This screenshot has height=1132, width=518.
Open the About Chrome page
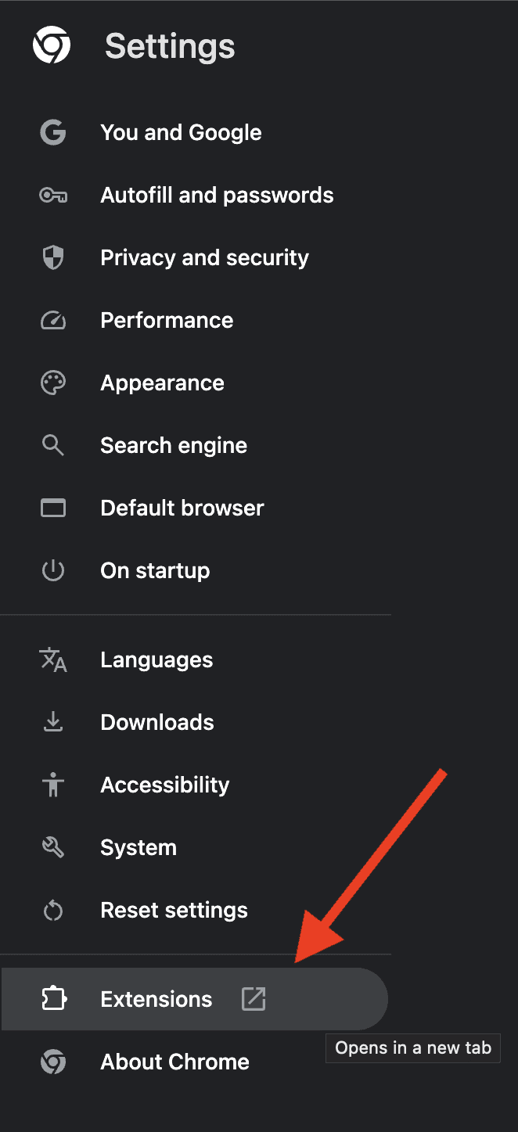tap(174, 1062)
